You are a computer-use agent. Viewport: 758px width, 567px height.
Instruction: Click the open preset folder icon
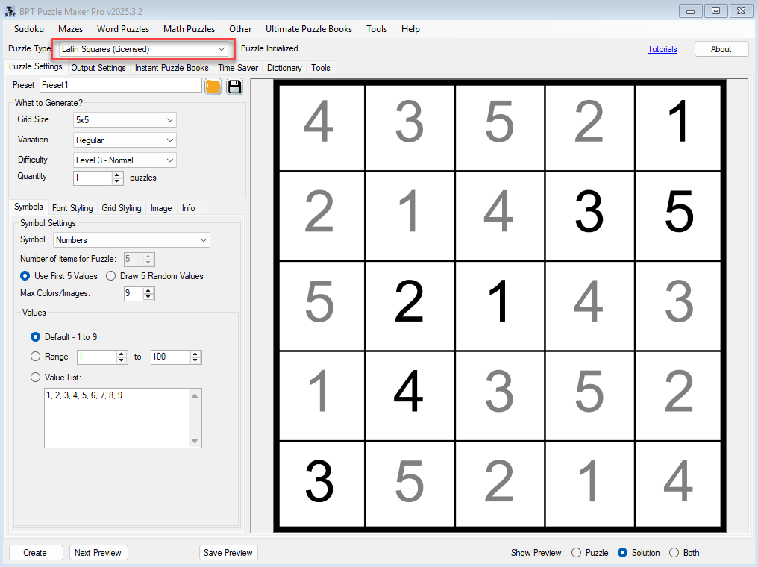click(213, 86)
